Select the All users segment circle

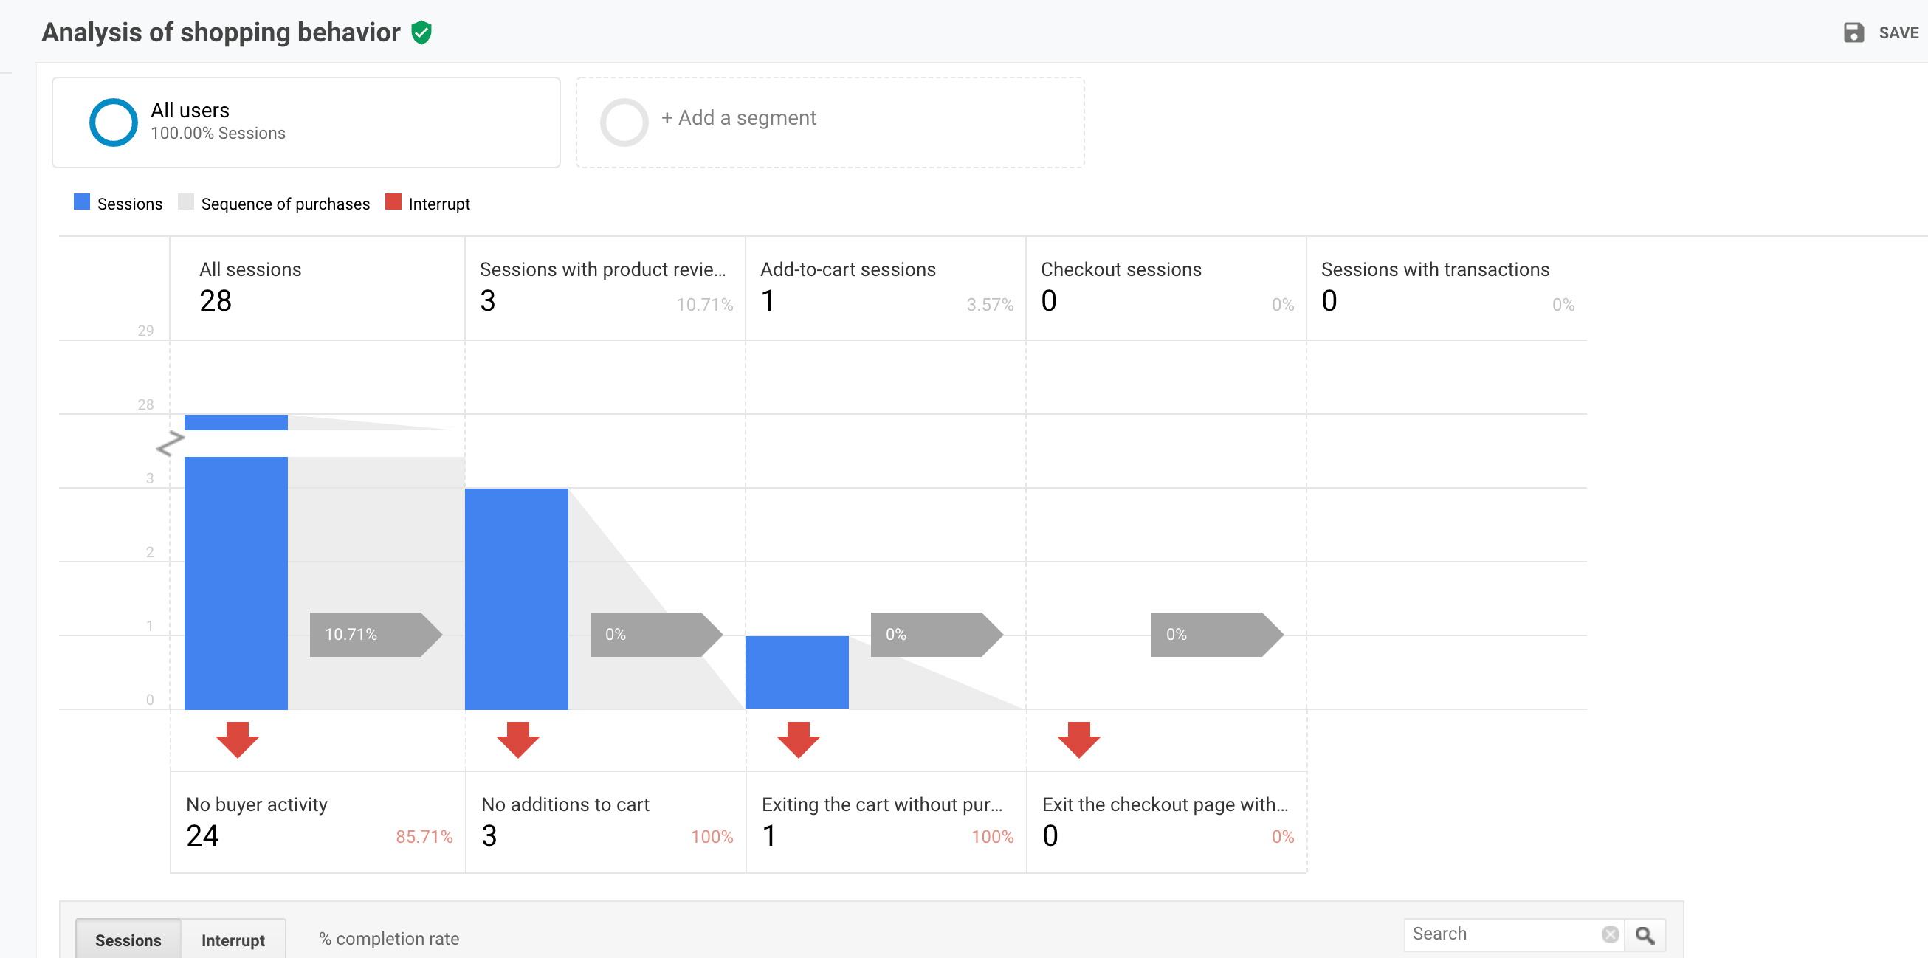pos(113,123)
